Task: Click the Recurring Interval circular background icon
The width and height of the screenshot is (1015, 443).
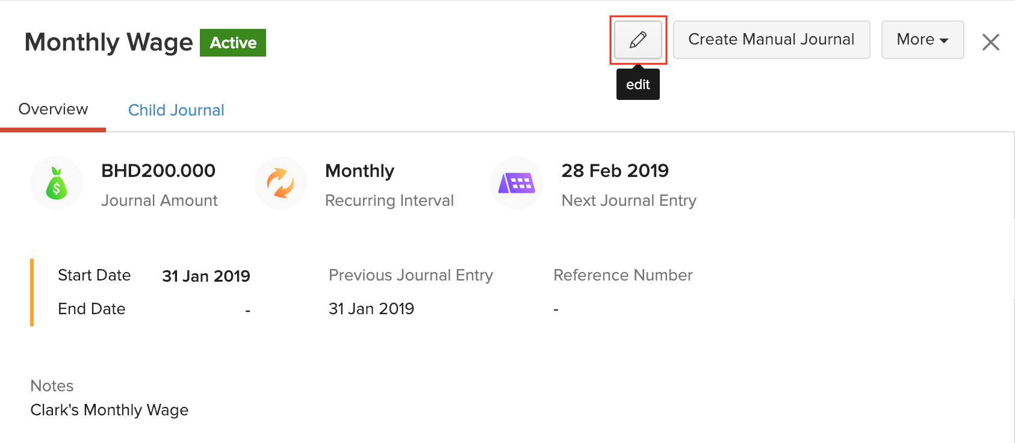Action: click(281, 183)
